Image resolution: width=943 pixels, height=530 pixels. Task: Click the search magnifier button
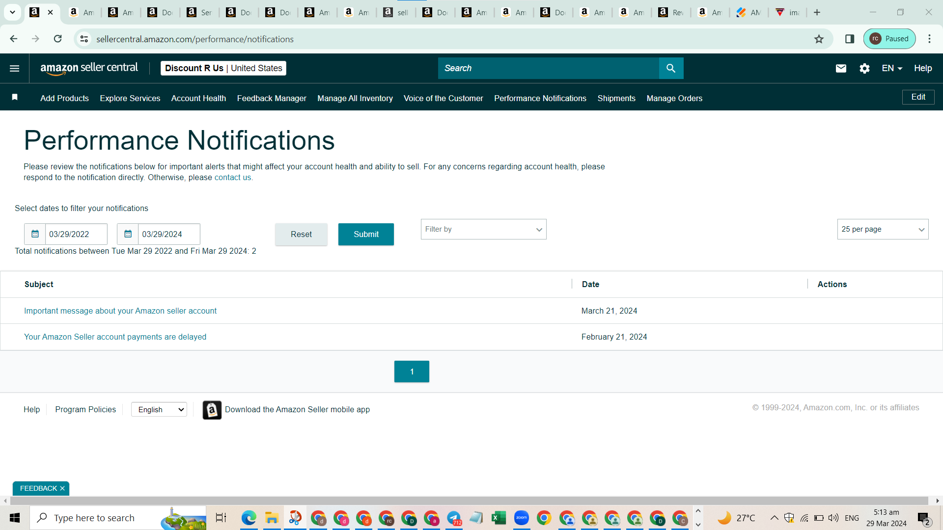pyautogui.click(x=671, y=68)
